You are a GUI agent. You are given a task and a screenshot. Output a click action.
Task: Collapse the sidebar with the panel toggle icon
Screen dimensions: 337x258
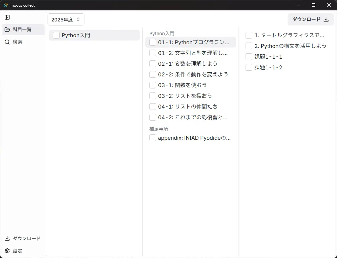[7, 17]
